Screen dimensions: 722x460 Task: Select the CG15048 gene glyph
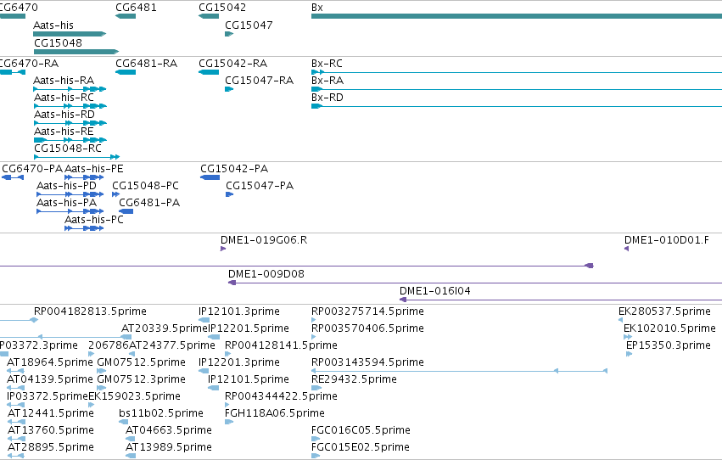76,52
